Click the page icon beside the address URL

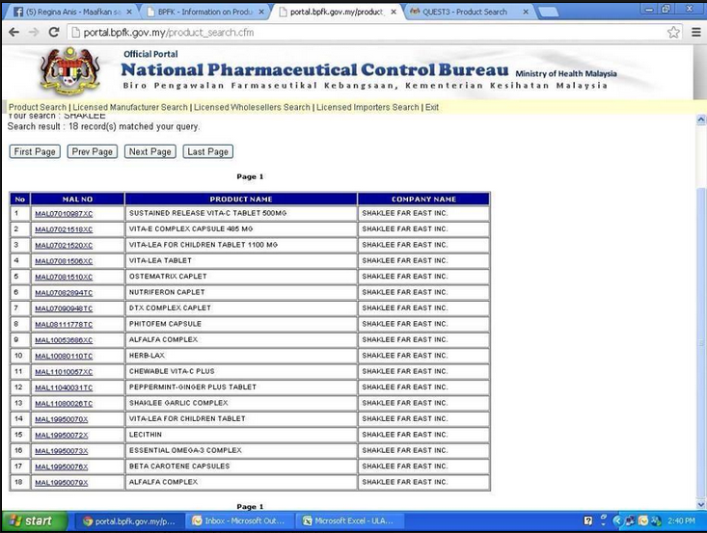76,33
